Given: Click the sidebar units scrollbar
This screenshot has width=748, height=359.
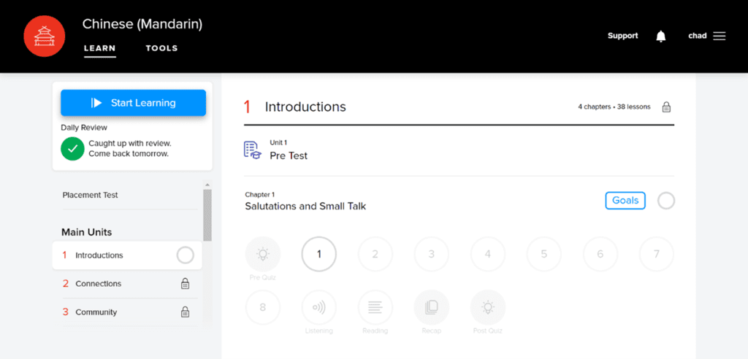Looking at the screenshot, I should 207,215.
